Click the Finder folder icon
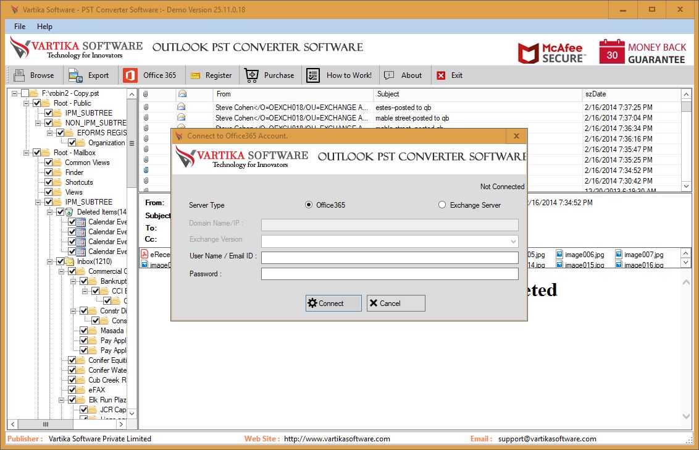 pyautogui.click(x=58, y=172)
